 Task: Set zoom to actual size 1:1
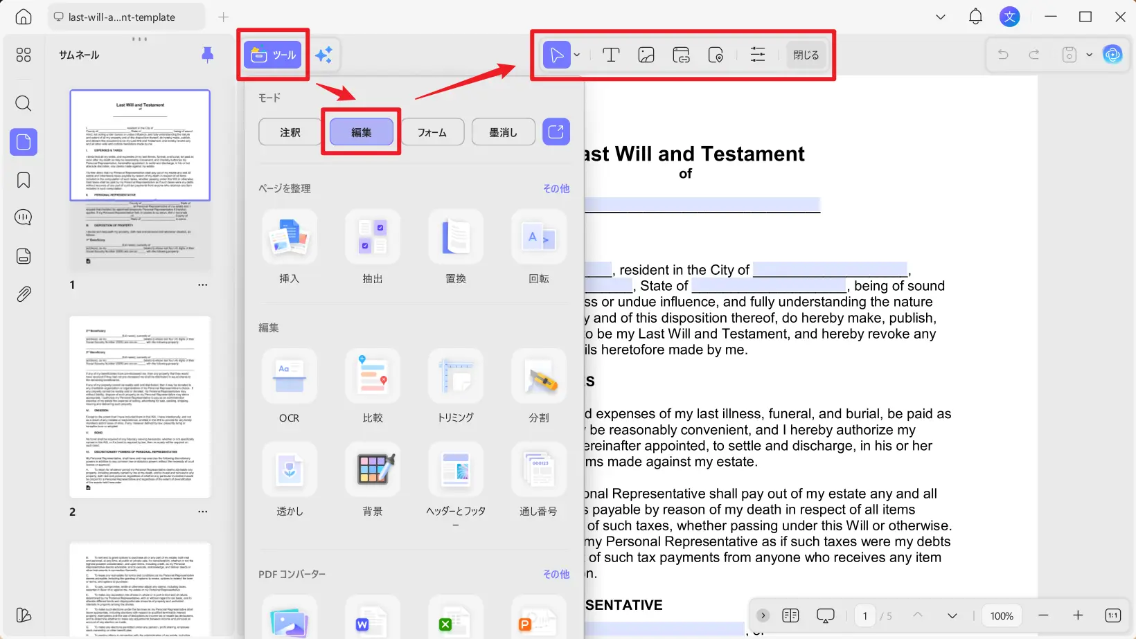[1113, 615]
